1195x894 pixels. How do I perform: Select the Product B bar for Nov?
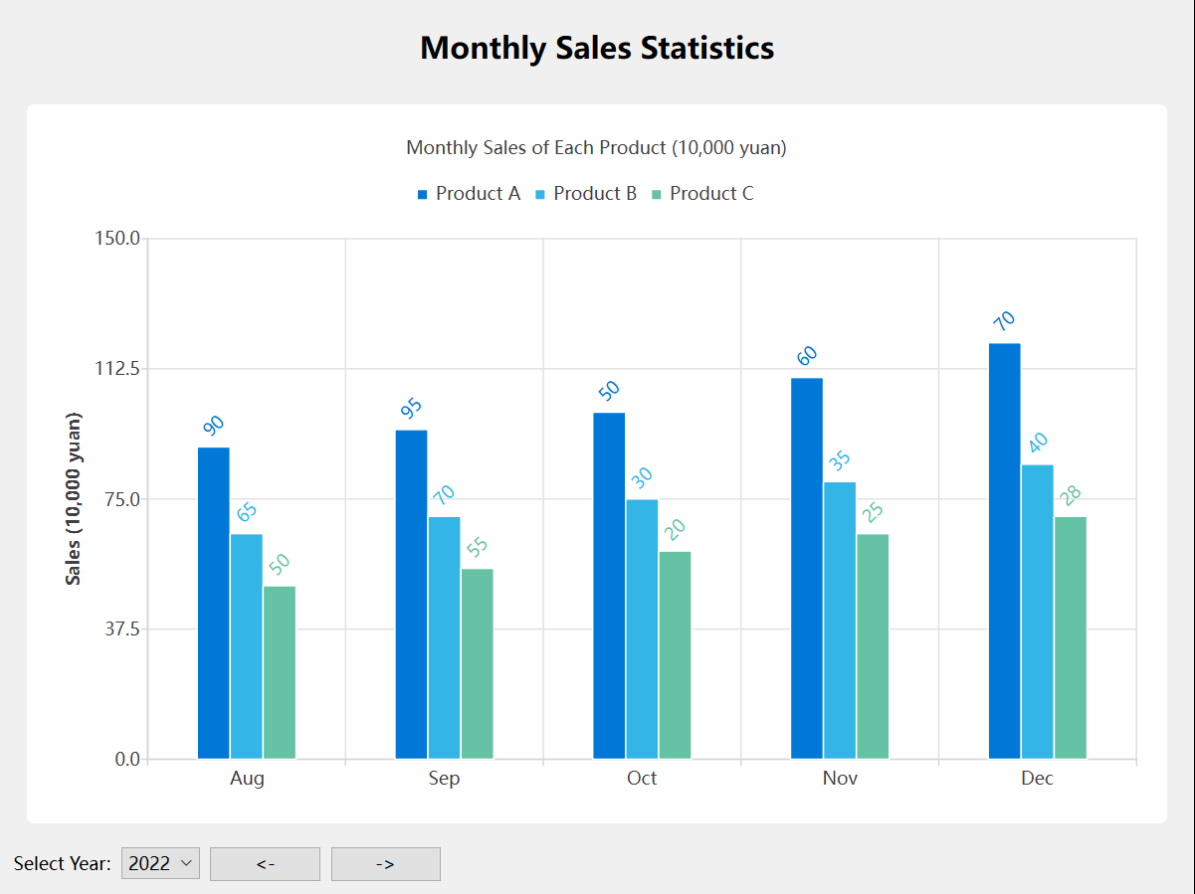[x=840, y=621]
